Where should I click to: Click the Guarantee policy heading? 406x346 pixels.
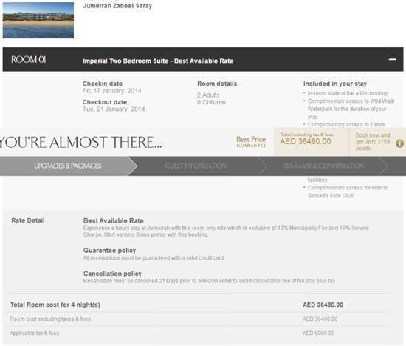109,251
